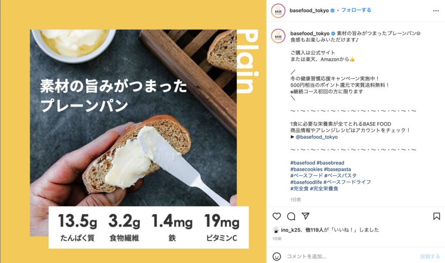Open the #完全栄養食 hashtag
Screen dimensions: 445x263
(x=324, y=189)
